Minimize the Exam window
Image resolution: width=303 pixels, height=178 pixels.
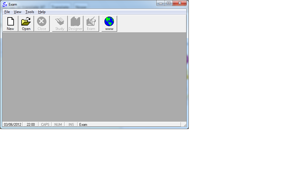pos(161,3)
